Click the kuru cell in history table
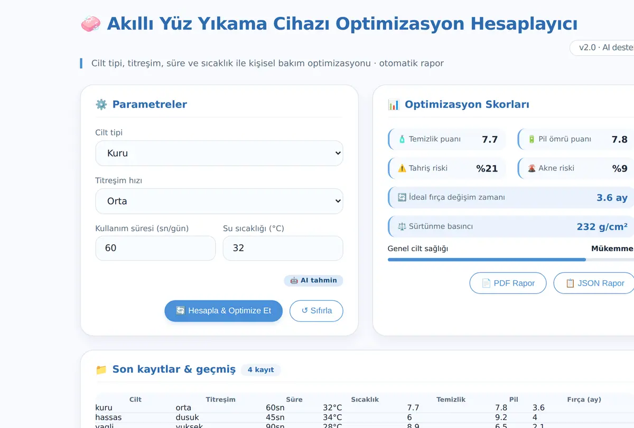Image resolution: width=634 pixels, height=428 pixels. coord(104,408)
